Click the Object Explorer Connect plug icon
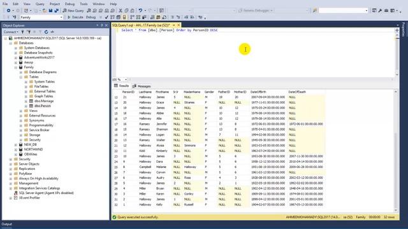The image size is (408, 229). (23, 32)
